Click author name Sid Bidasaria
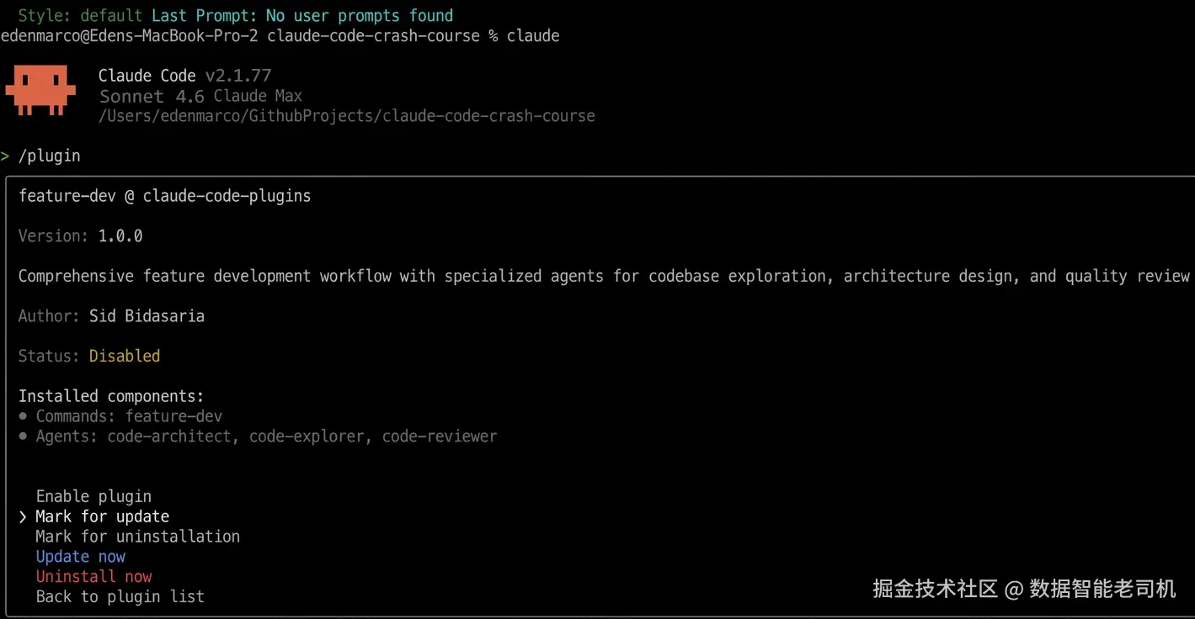 click(x=147, y=316)
